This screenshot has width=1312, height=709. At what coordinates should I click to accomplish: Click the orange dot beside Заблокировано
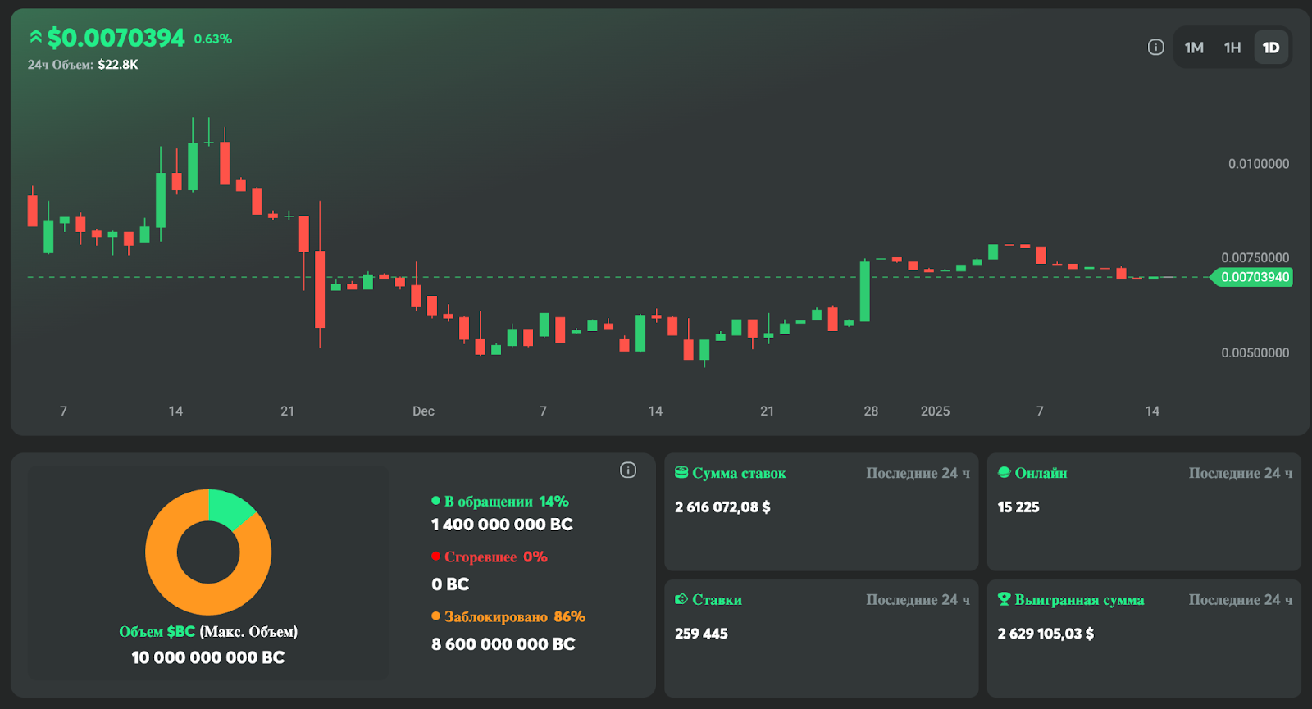[436, 616]
